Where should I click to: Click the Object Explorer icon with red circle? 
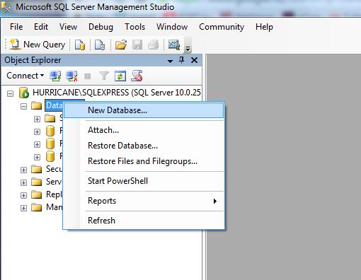[x=137, y=76]
